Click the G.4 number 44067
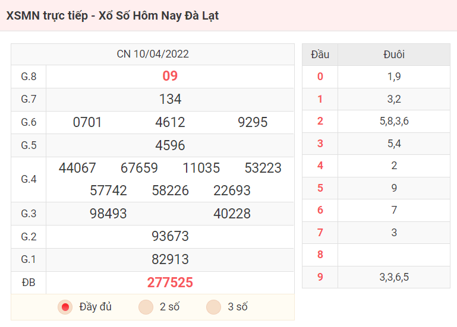 point(77,168)
